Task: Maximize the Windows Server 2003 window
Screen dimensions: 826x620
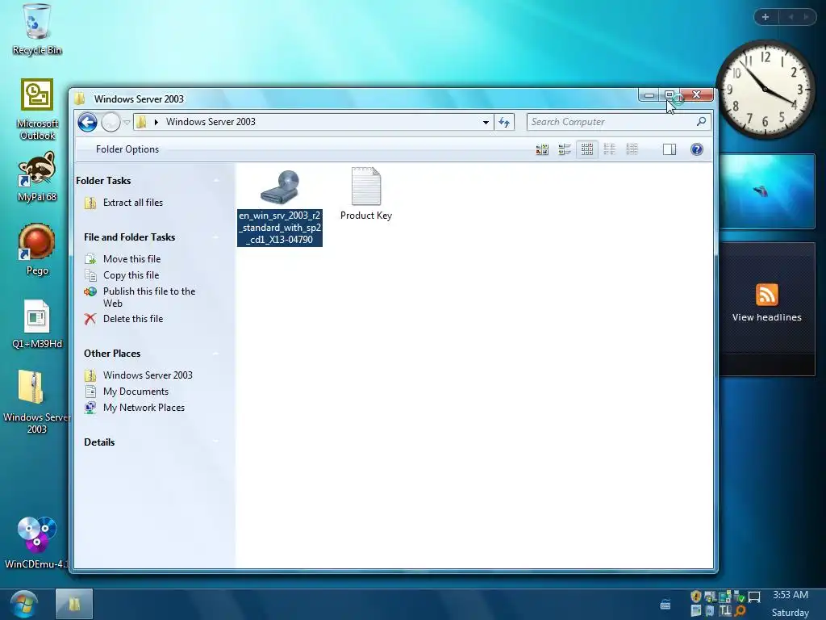Action: pos(669,95)
